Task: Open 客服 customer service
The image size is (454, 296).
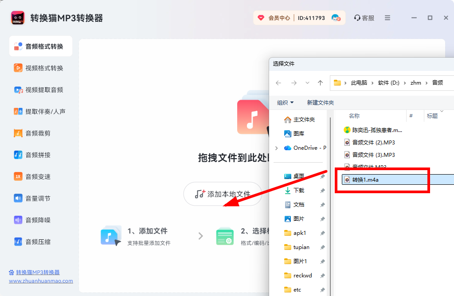Action: click(x=364, y=18)
